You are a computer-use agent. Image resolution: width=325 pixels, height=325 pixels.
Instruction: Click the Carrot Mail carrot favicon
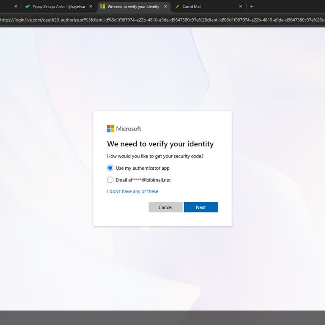pyautogui.click(x=177, y=7)
